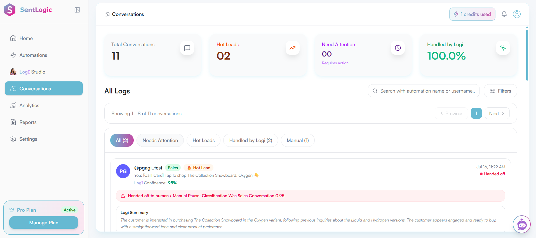Click the Need Attention clock icon
Image resolution: width=536 pixels, height=238 pixels.
398,48
